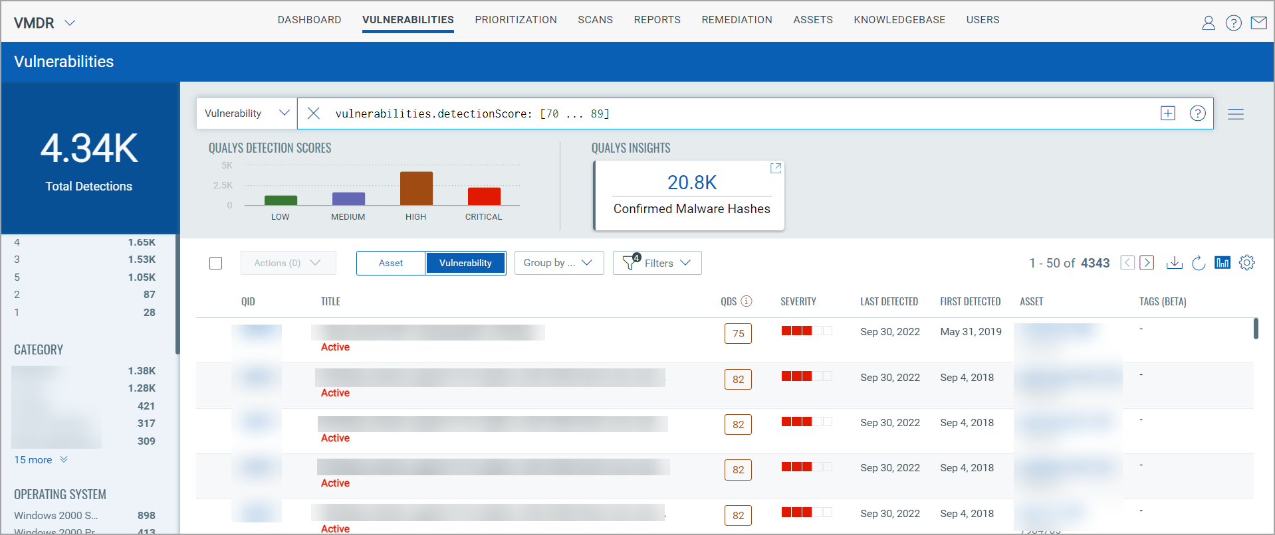Screen dimensions: 1275x535
Task: Download the vulnerability list
Action: (1175, 263)
